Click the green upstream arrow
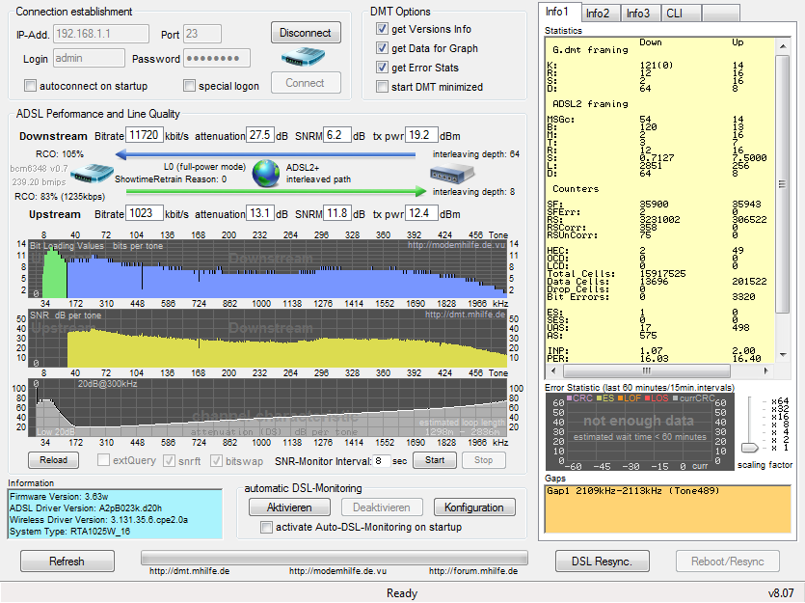This screenshot has height=603, width=805. (276, 192)
